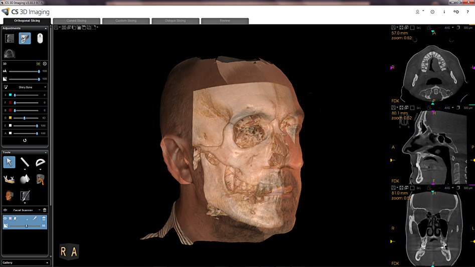Click the contrast slider handle at 100
The width and height of the screenshot is (475, 267).
tap(39, 79)
